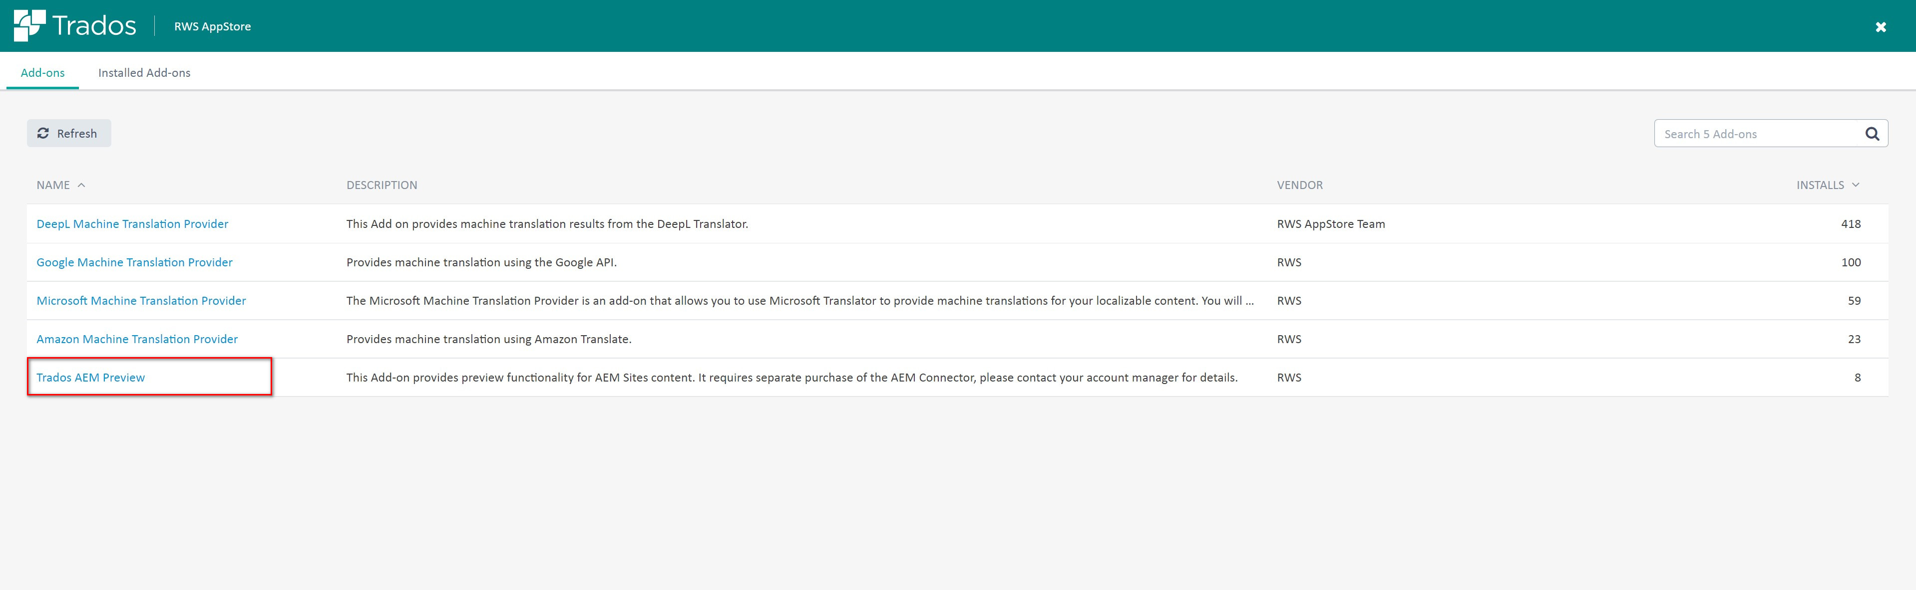This screenshot has width=1916, height=590.
Task: Close the RWS AppStore panel
Action: click(x=1881, y=27)
